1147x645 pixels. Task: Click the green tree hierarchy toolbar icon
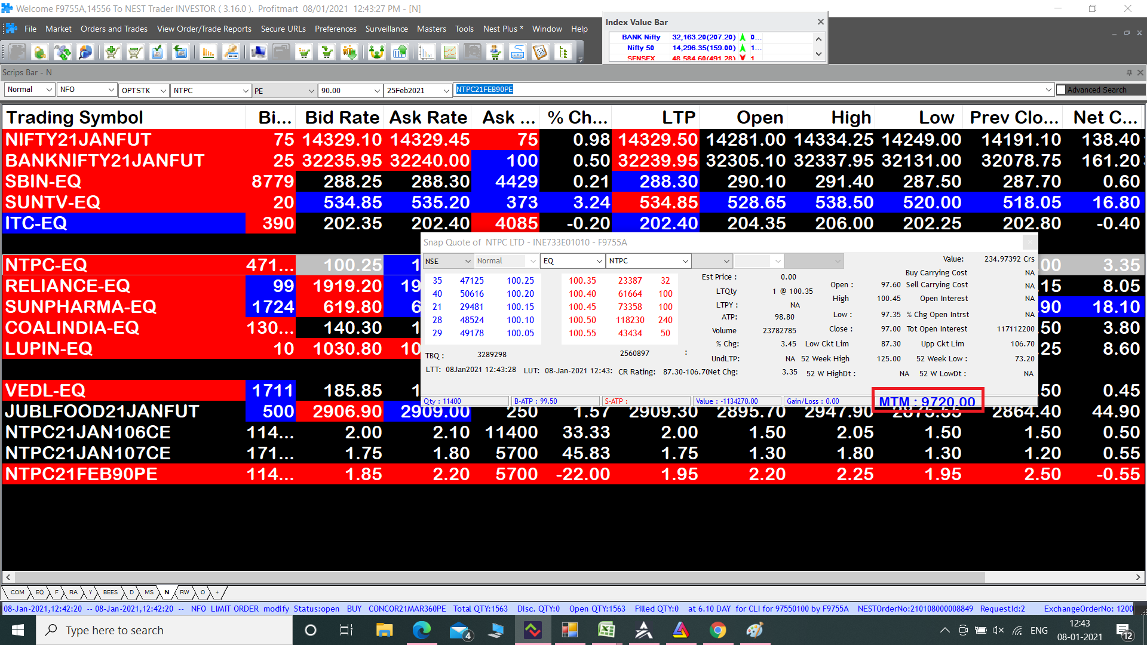tap(563, 53)
